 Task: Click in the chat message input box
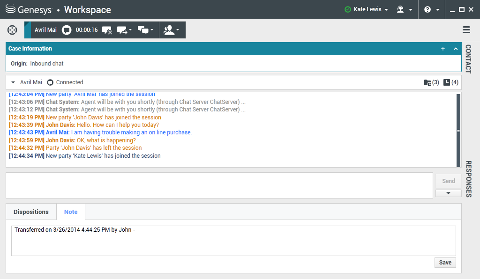click(219, 185)
